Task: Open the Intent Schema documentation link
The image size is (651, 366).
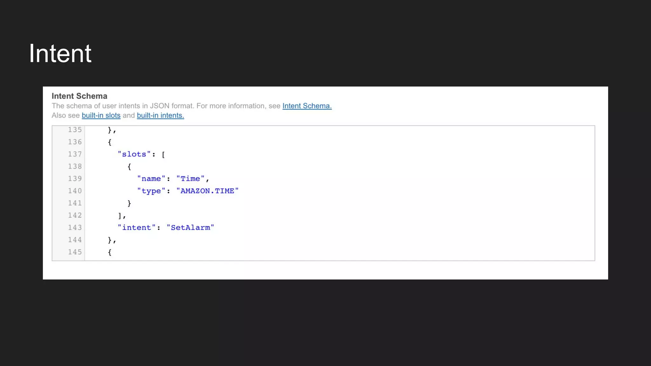Action: point(307,106)
